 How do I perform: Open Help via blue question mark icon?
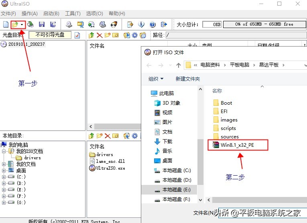pos(152,24)
